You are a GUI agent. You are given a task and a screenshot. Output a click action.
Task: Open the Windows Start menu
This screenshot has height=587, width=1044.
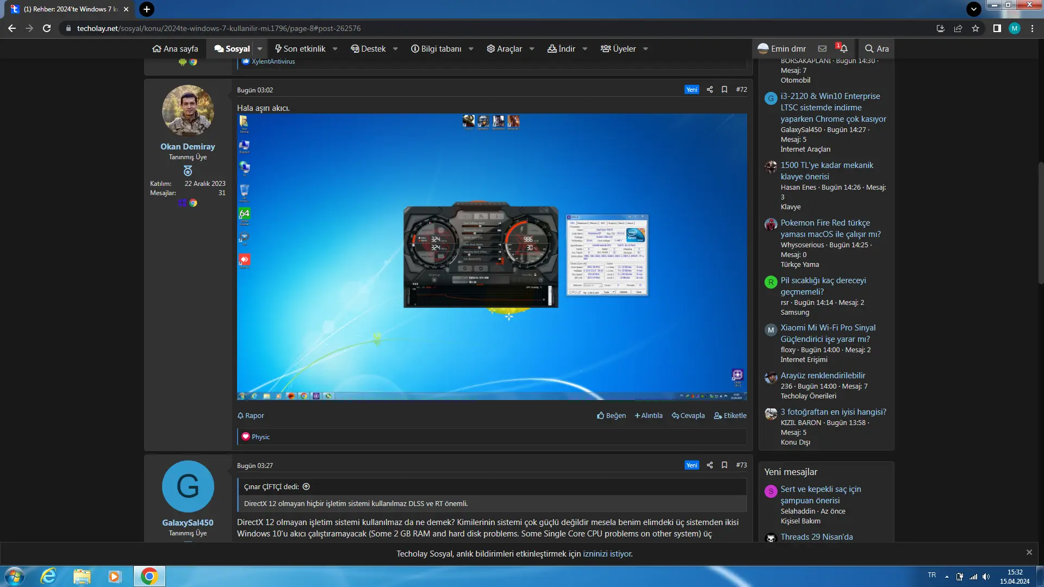15,576
